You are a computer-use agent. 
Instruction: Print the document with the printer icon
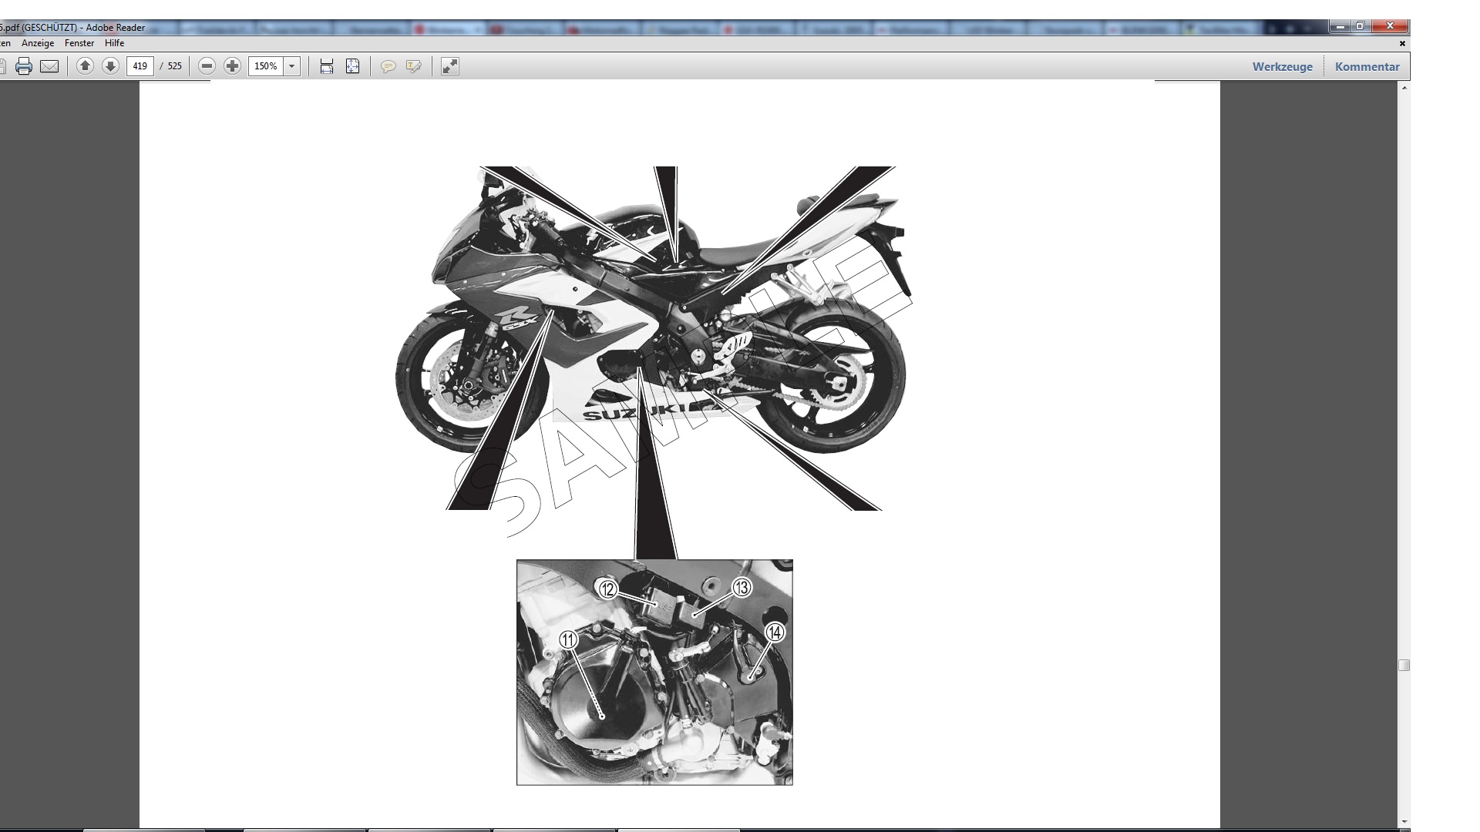tap(24, 66)
